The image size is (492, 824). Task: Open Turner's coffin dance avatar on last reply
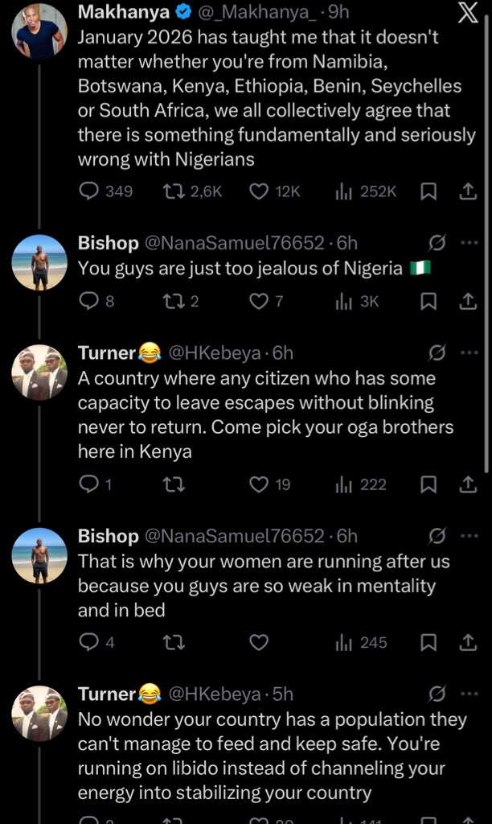coord(39,713)
